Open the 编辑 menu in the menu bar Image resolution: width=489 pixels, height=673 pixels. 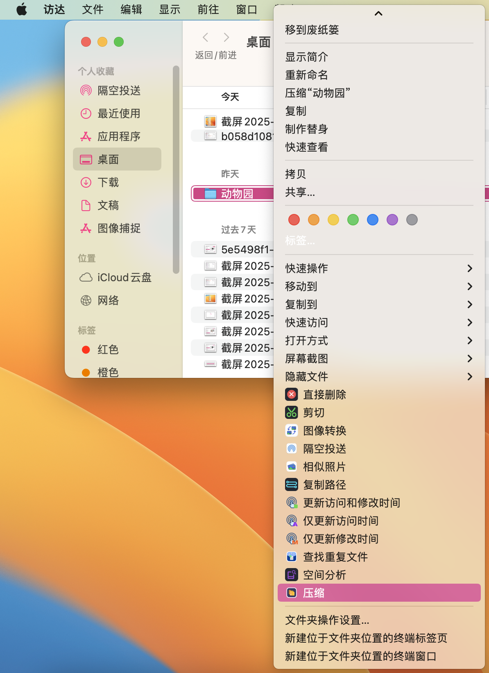(131, 9)
